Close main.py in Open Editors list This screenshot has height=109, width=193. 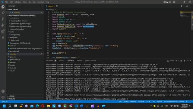click(x=10, y=12)
